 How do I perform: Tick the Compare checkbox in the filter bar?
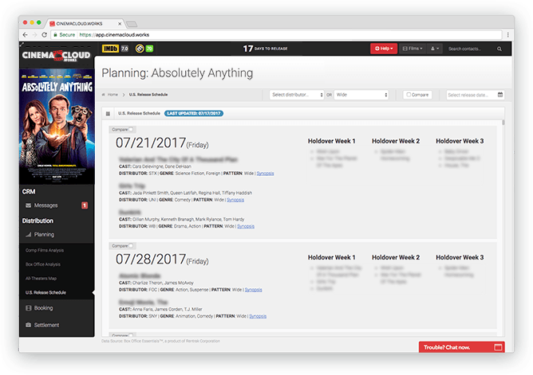(409, 95)
